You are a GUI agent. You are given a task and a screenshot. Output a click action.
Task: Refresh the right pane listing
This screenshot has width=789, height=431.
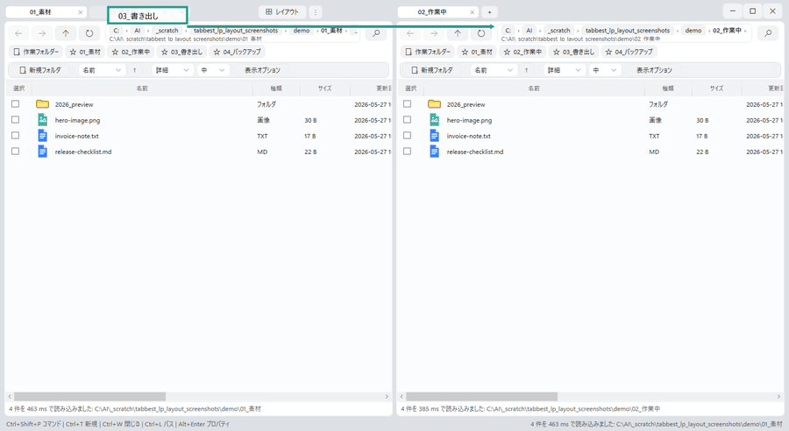click(x=481, y=33)
